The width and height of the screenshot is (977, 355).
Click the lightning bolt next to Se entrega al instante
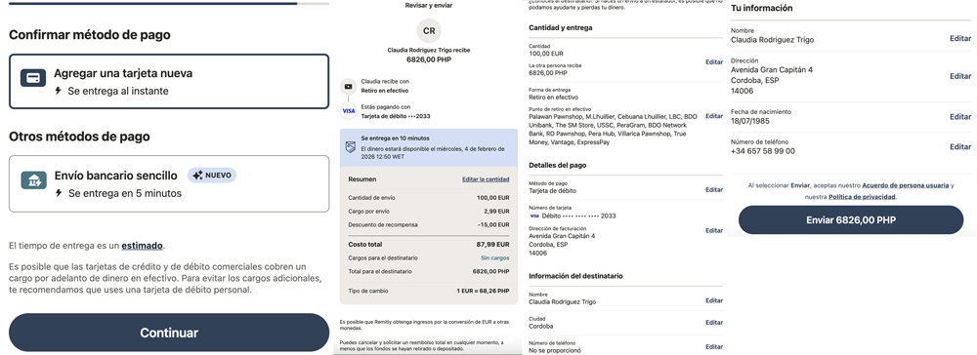pyautogui.click(x=59, y=91)
